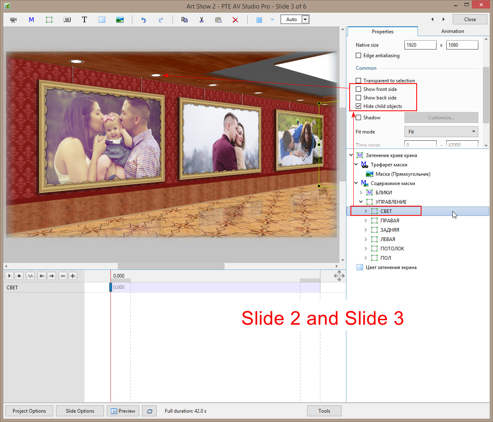Select the ПОТОЛОК object in tree
This screenshot has height=422, width=493.
392,249
